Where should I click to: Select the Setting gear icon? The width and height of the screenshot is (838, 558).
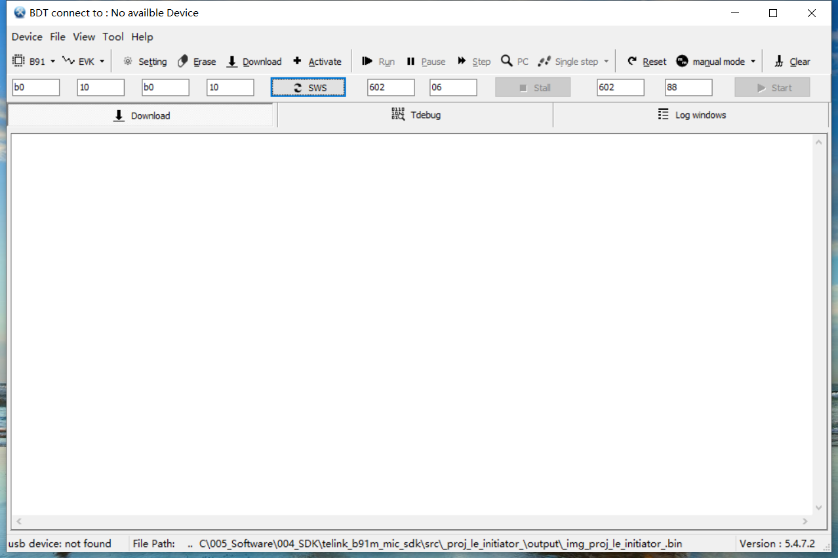129,61
